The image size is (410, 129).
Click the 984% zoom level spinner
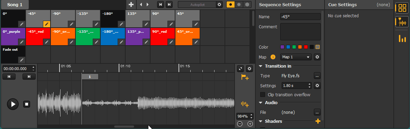tap(245, 116)
